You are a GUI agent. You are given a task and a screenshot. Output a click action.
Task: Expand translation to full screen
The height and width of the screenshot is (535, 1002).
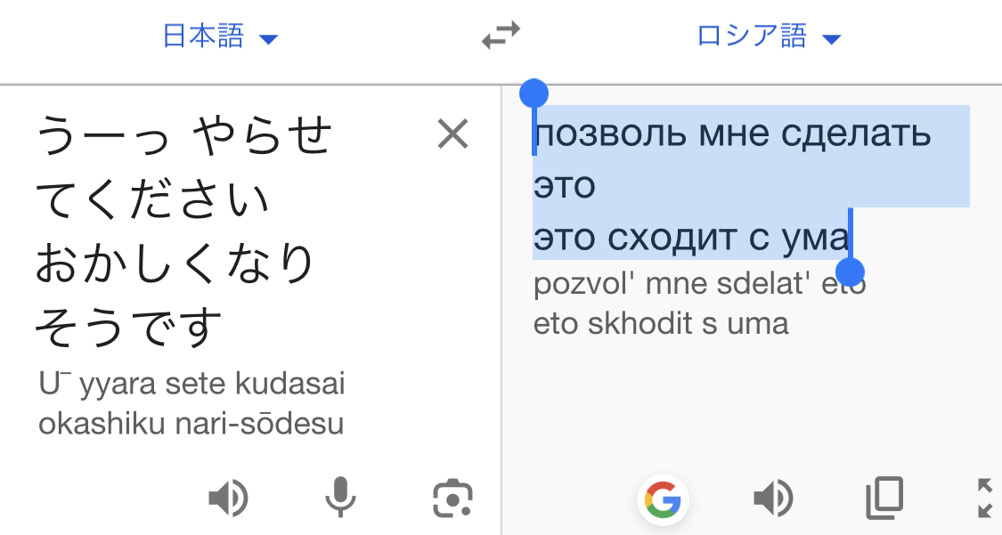985,498
